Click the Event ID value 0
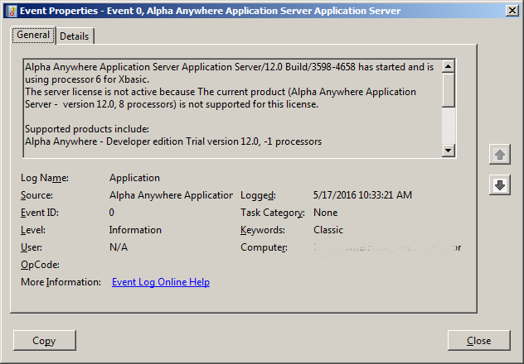Image resolution: width=524 pixels, height=364 pixels. click(112, 213)
